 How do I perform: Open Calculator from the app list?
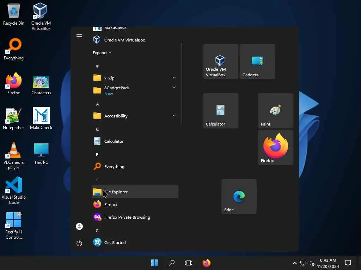[135, 141]
